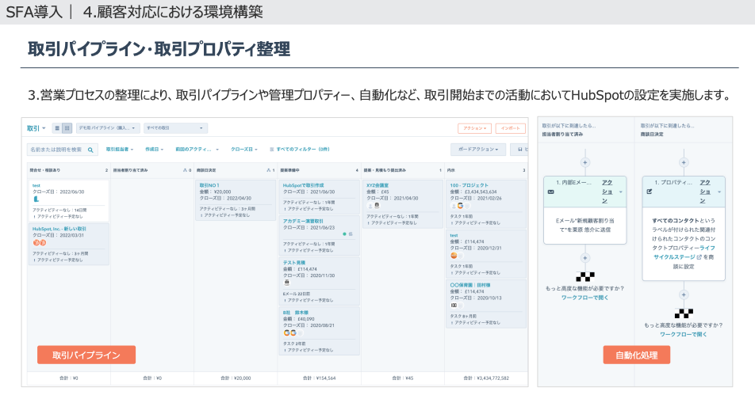755x395 pixels.
Task: Focus the 名前または説明を検索 search field
Action: (62, 150)
